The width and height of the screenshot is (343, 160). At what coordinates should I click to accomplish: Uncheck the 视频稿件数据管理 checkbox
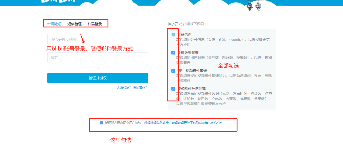173,89
